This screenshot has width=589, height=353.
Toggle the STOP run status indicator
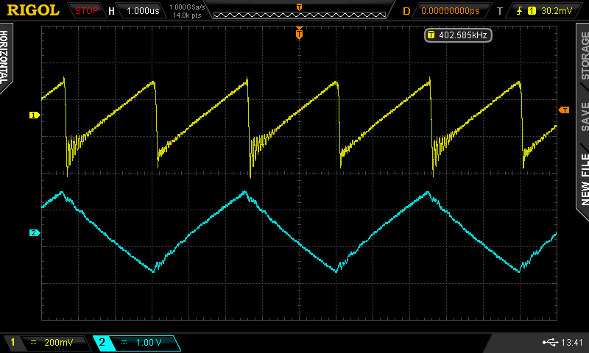(x=87, y=11)
